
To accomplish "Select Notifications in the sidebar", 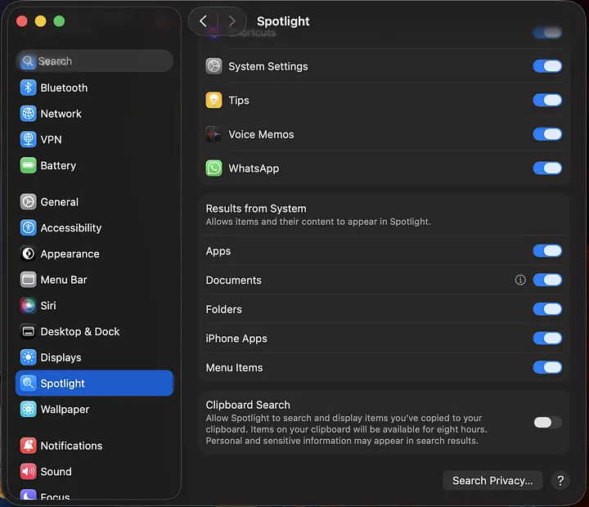I will (94, 446).
